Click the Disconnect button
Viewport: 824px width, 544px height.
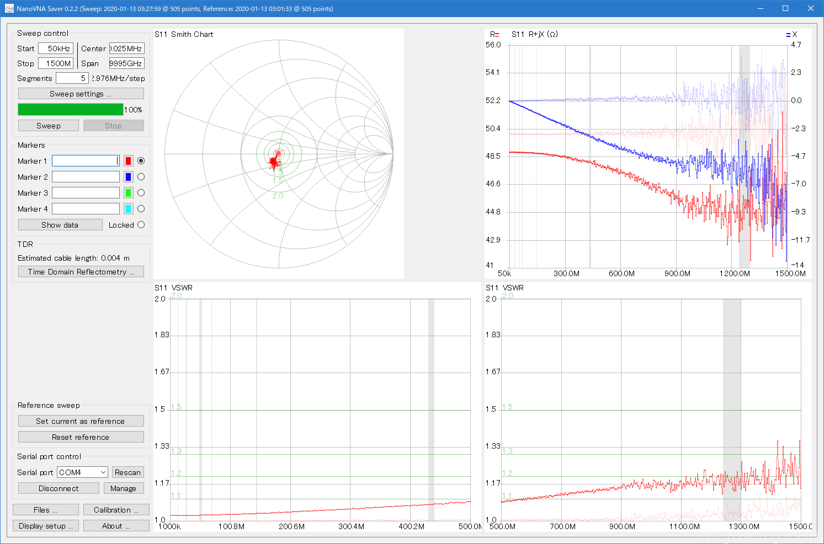[x=59, y=488]
